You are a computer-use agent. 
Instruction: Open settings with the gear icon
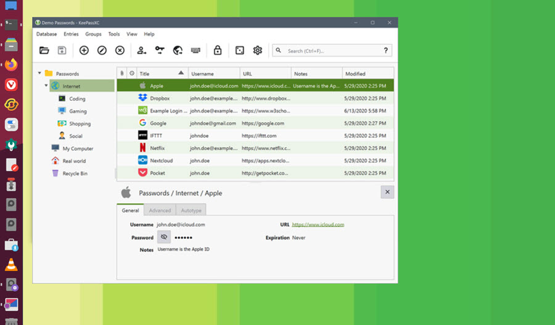coord(258,50)
